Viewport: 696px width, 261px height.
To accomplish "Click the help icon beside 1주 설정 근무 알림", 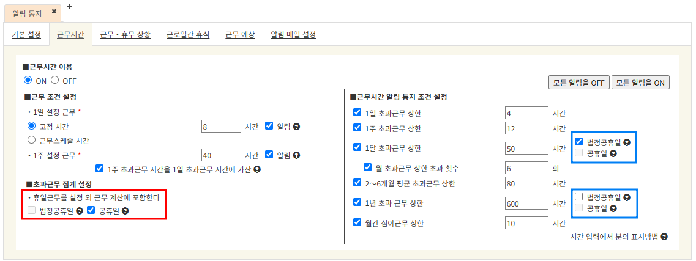I will [296, 155].
